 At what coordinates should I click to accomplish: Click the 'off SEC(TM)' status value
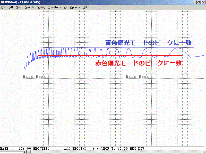point(75,149)
